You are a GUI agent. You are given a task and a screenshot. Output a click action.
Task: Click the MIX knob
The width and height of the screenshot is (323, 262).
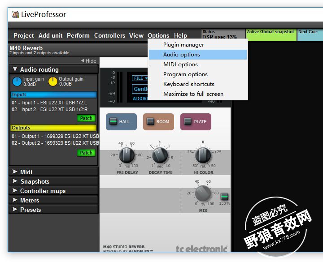[203, 193]
